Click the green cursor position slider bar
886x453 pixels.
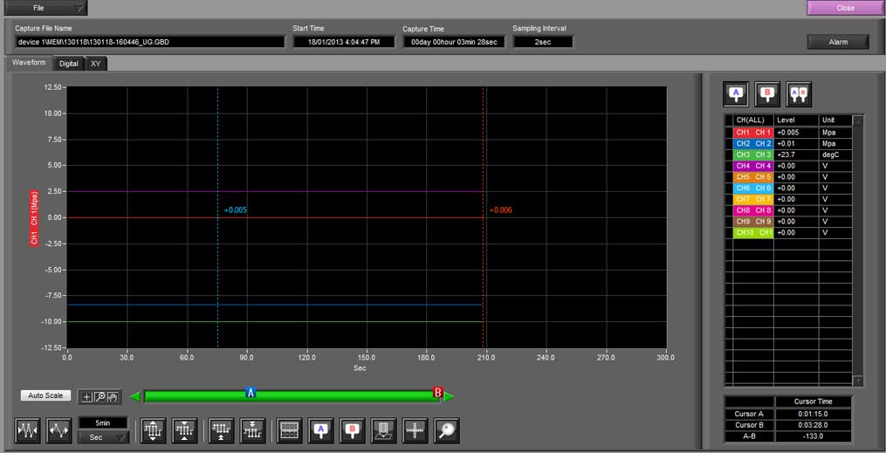[x=340, y=395]
